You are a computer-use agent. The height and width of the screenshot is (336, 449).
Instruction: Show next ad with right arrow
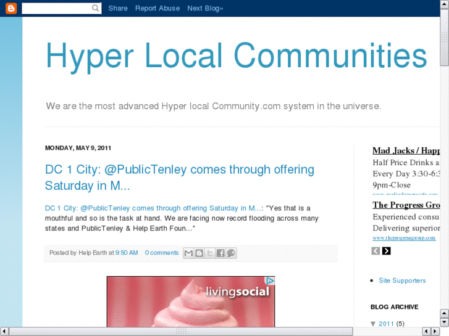click(x=386, y=251)
